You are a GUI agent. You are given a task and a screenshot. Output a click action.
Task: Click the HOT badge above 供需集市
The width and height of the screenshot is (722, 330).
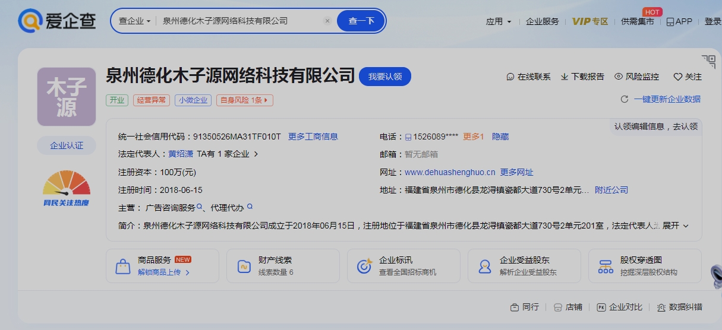tap(652, 12)
